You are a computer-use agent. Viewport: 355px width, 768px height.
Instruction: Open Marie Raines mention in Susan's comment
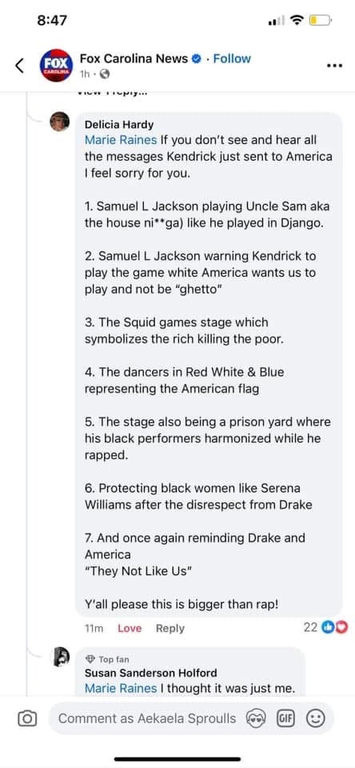coord(121,688)
